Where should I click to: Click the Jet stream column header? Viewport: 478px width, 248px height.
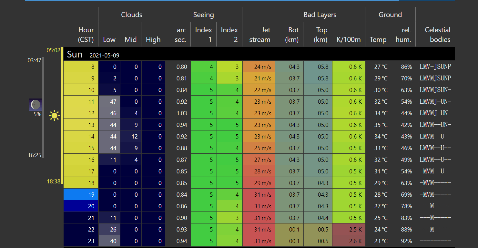[260, 35]
